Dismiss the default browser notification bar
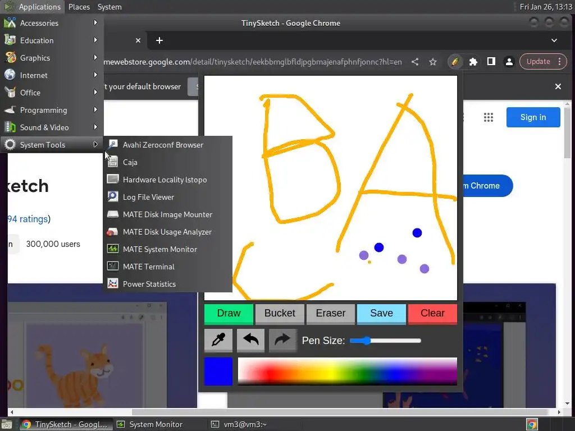The image size is (575, 431). (x=558, y=86)
